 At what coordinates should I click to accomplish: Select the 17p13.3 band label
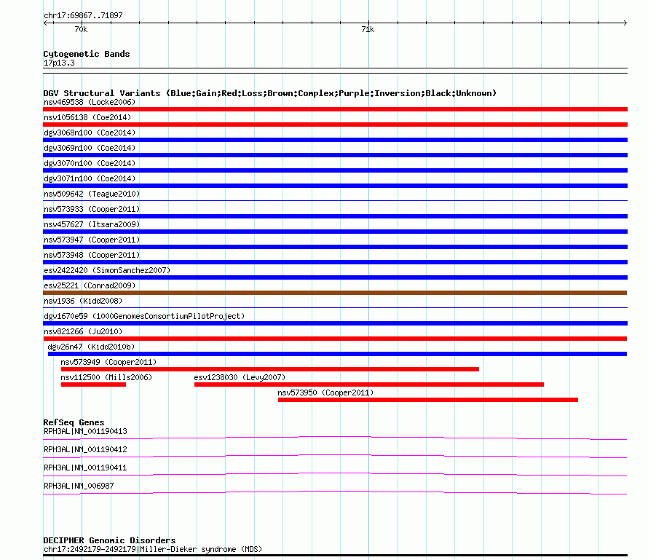[59, 63]
